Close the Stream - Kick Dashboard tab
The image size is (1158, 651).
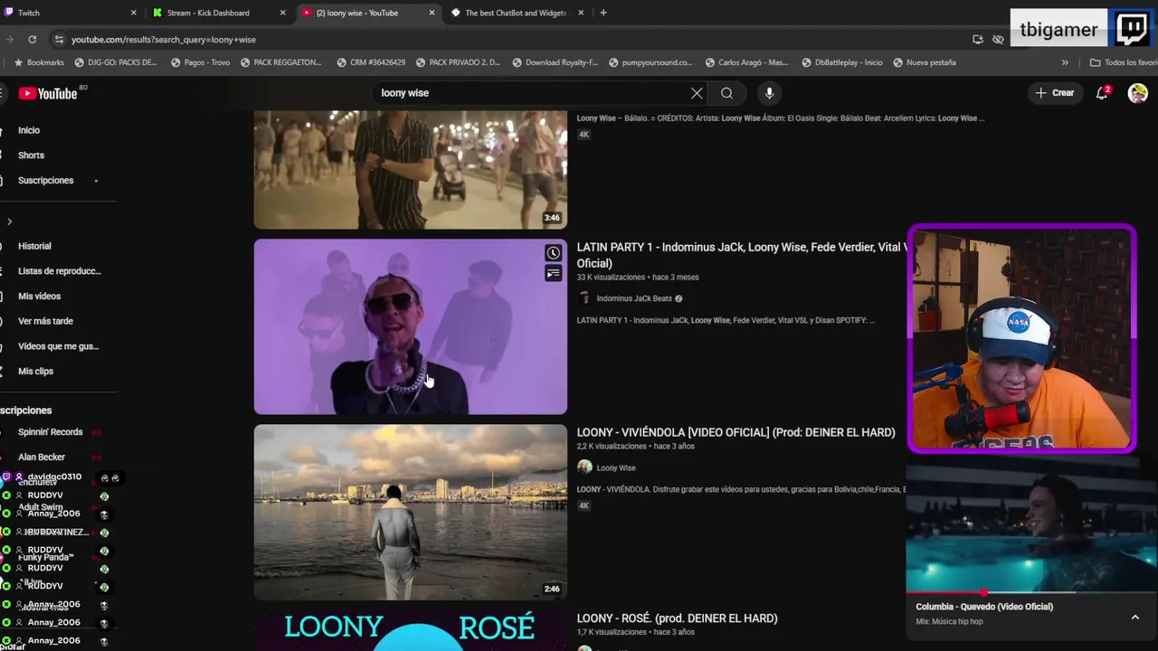pos(283,13)
